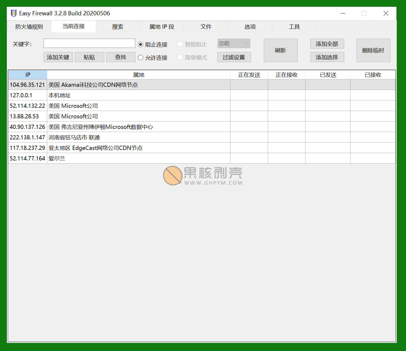Select the 阻止连接 radio button
The height and width of the screenshot is (351, 406).
141,44
